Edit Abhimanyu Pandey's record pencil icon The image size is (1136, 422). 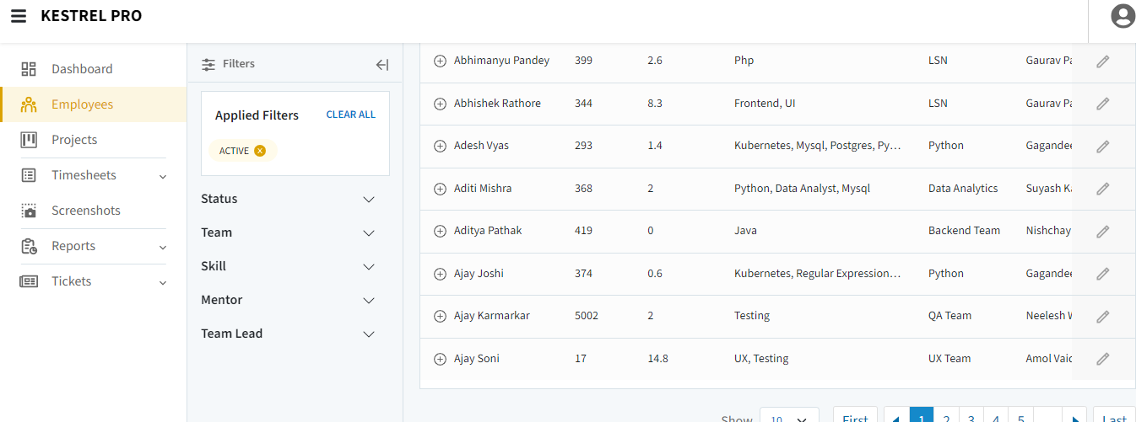[1102, 61]
